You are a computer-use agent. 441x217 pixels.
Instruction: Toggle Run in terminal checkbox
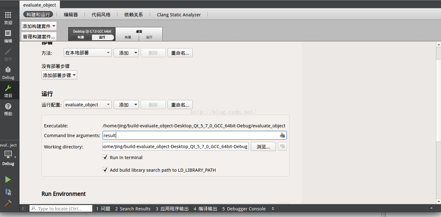point(105,157)
